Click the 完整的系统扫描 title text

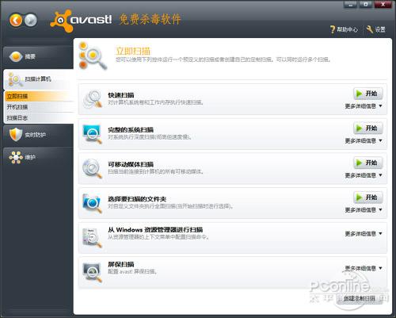[131, 130]
